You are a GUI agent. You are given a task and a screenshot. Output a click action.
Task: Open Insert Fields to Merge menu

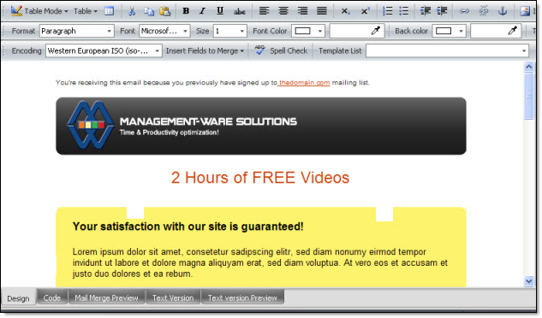click(x=205, y=50)
